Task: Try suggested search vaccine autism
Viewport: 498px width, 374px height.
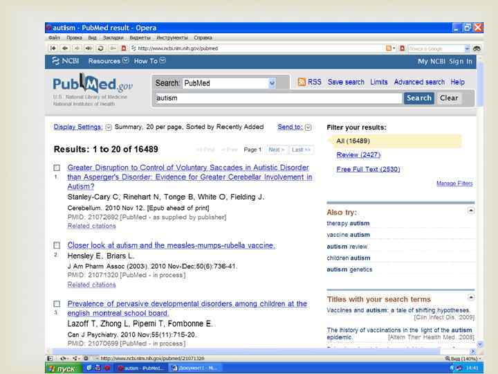Action: click(348, 235)
